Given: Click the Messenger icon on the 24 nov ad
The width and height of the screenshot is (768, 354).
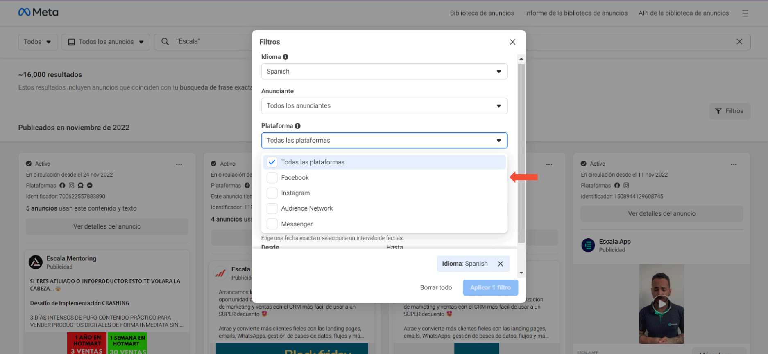Looking at the screenshot, I should [90, 185].
